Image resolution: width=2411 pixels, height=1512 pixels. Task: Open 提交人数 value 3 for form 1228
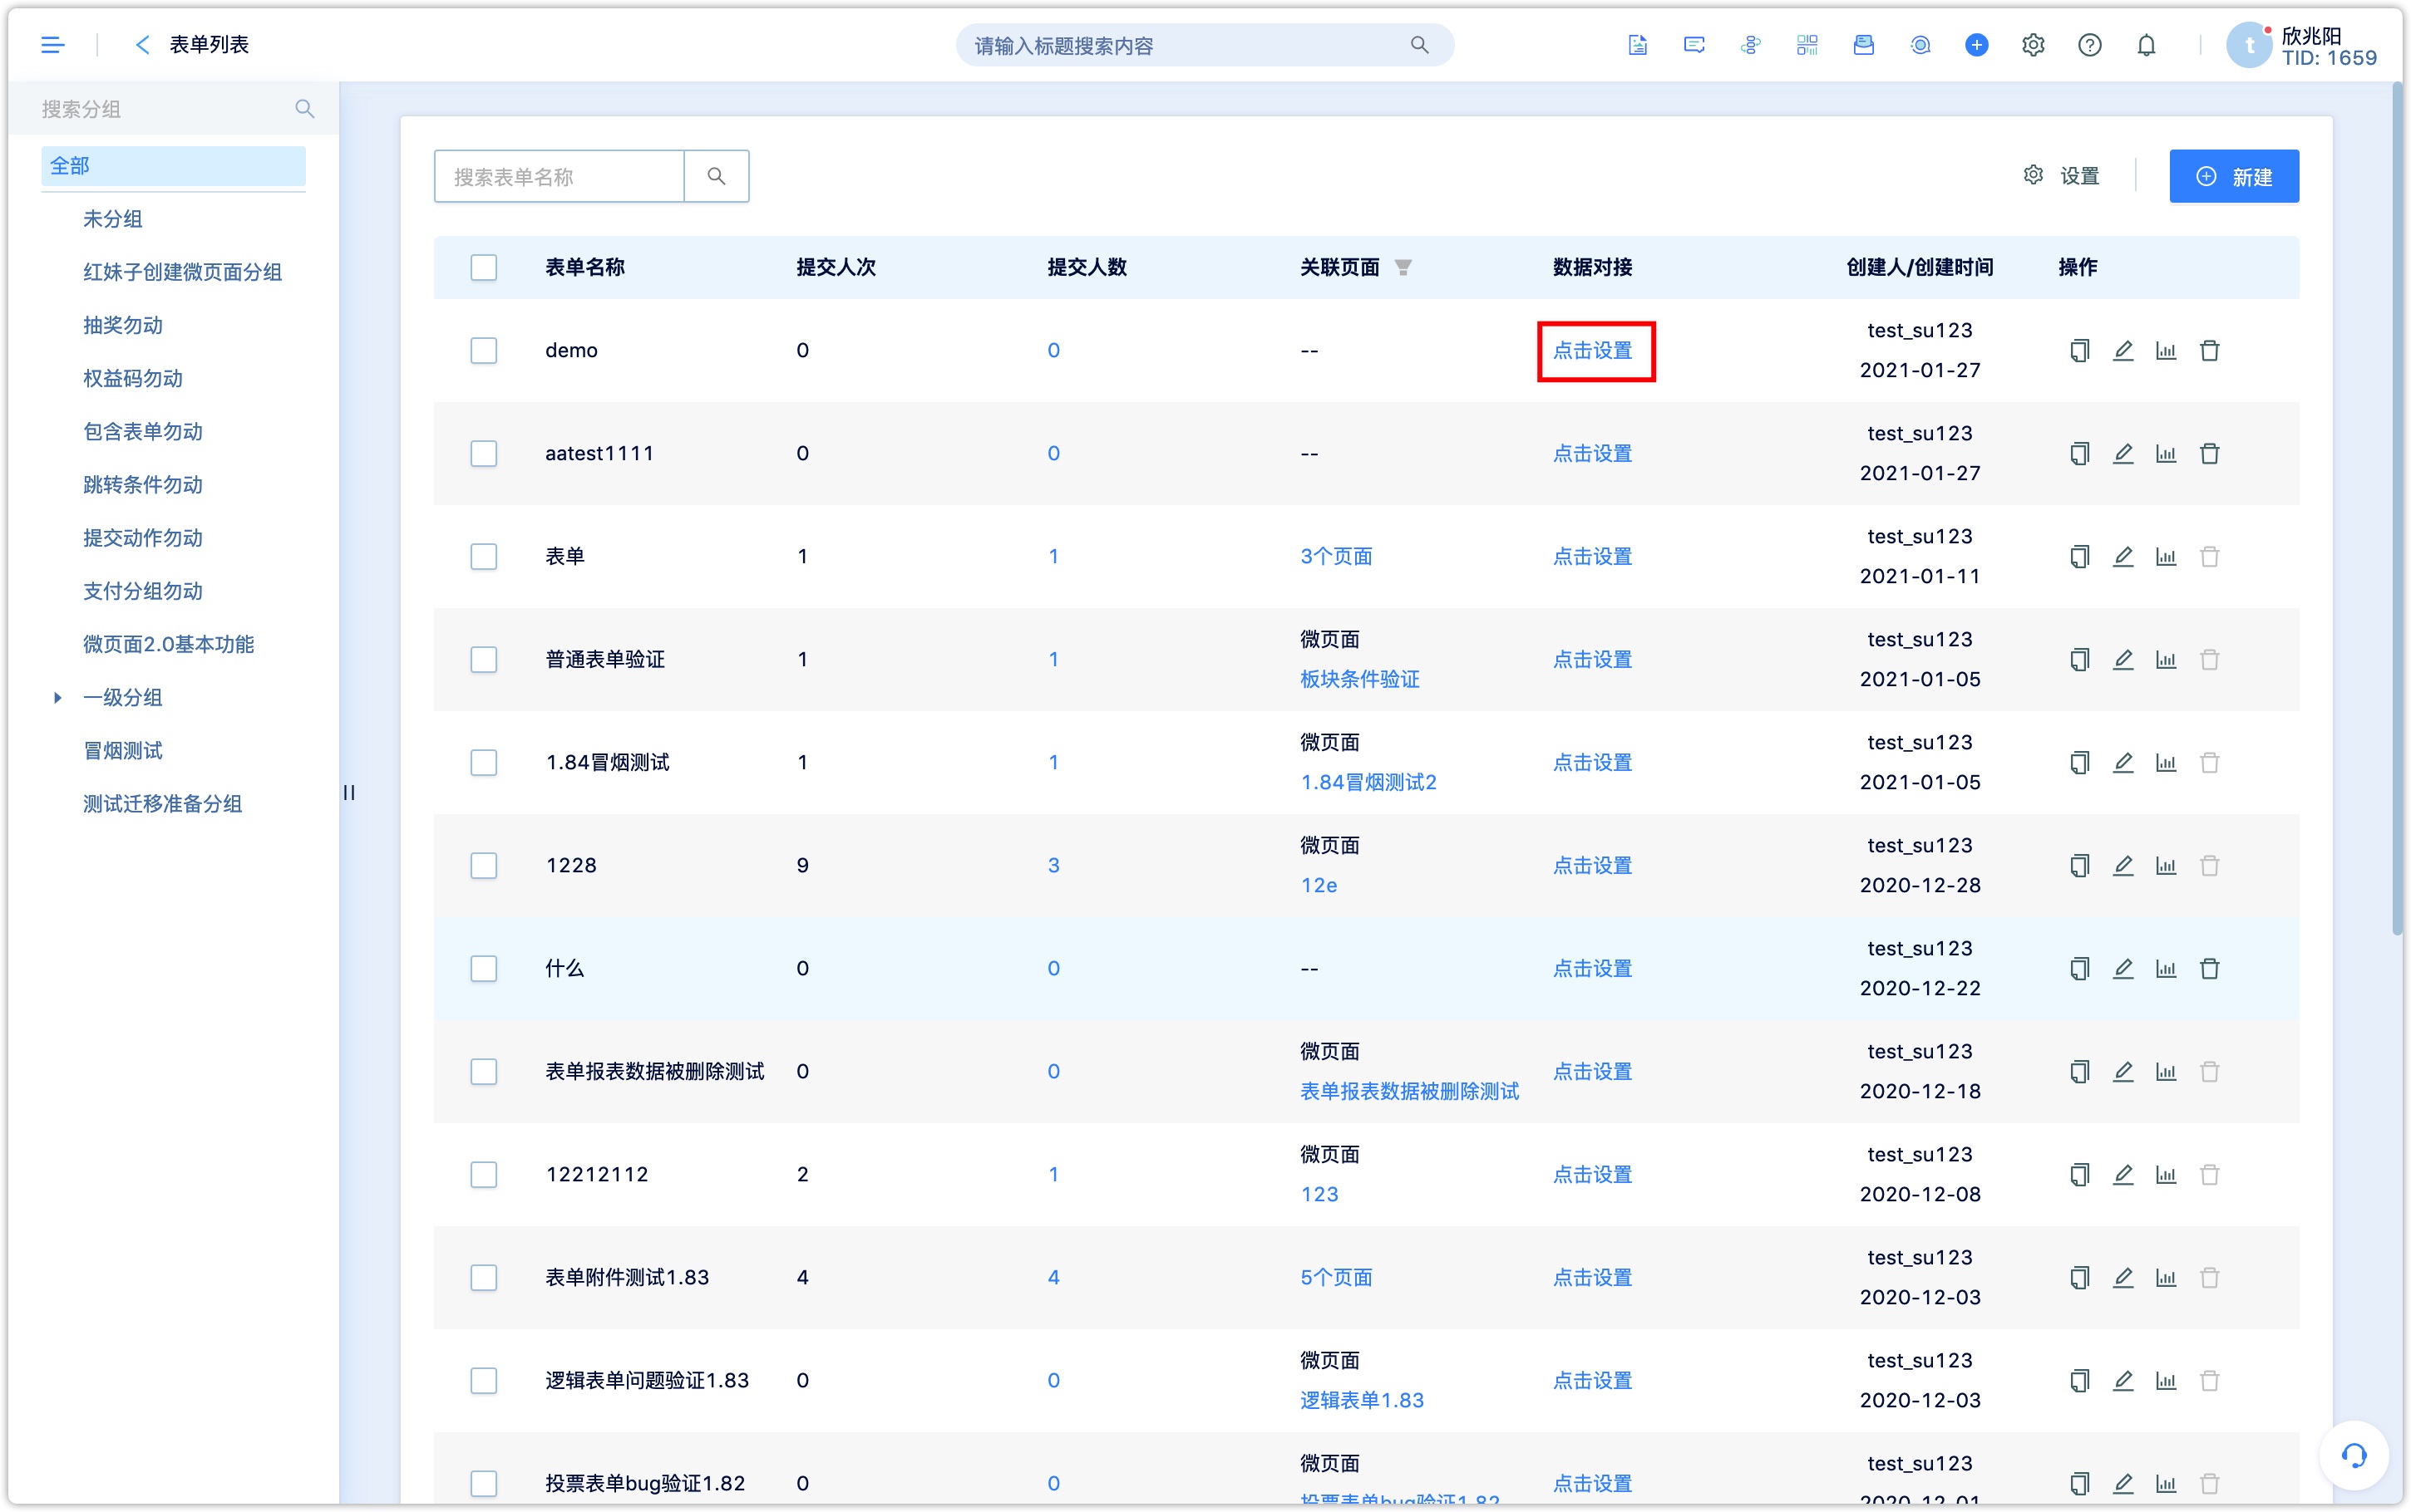click(1053, 865)
